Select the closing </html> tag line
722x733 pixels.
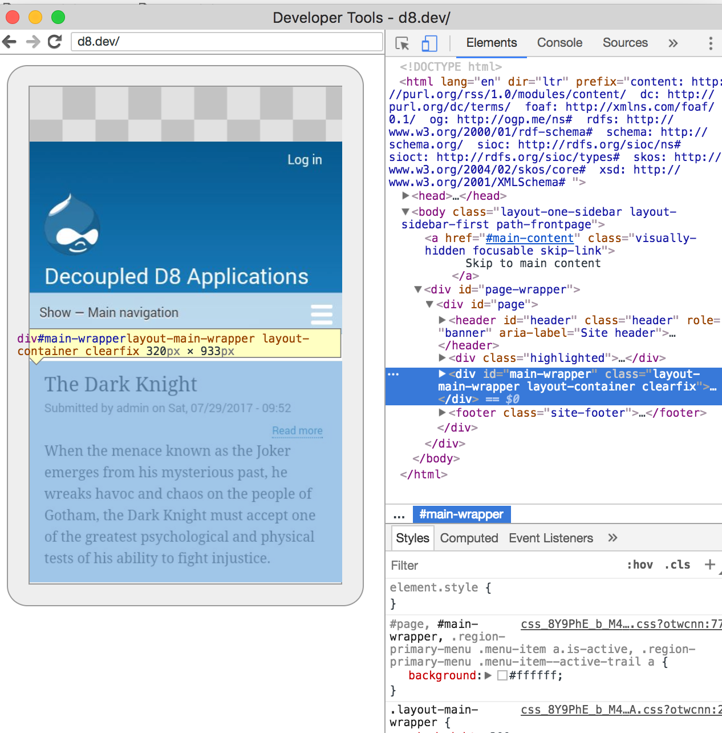[424, 474]
